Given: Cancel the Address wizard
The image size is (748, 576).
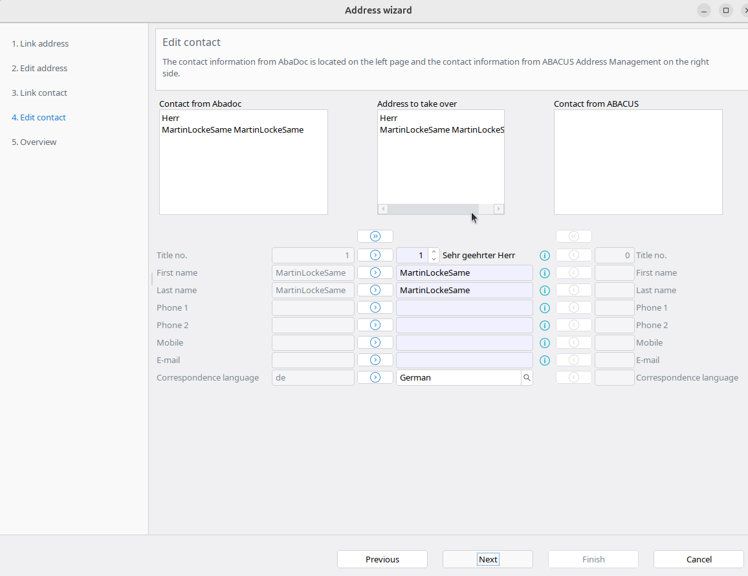Looking at the screenshot, I should click(698, 559).
